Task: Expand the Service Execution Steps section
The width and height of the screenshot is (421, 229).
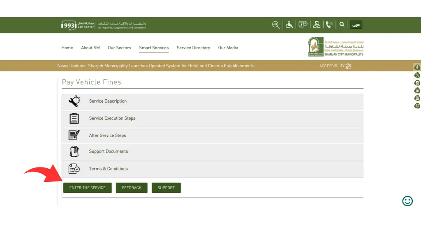Action: (213, 119)
